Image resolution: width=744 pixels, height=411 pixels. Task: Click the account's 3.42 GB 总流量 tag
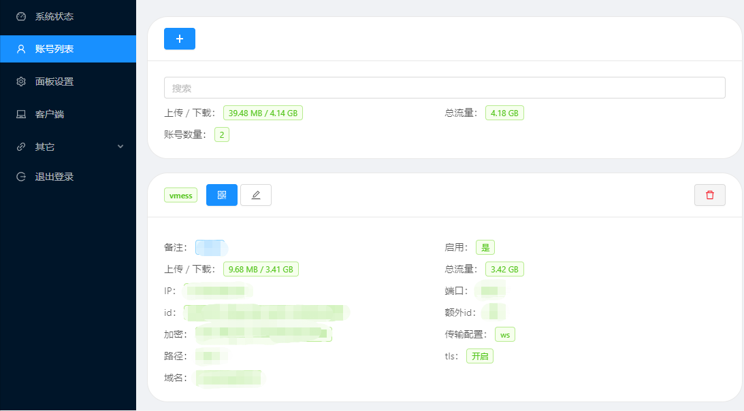click(x=504, y=269)
